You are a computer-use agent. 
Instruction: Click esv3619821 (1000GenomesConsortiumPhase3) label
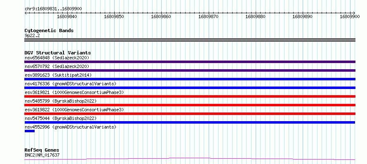point(74,92)
